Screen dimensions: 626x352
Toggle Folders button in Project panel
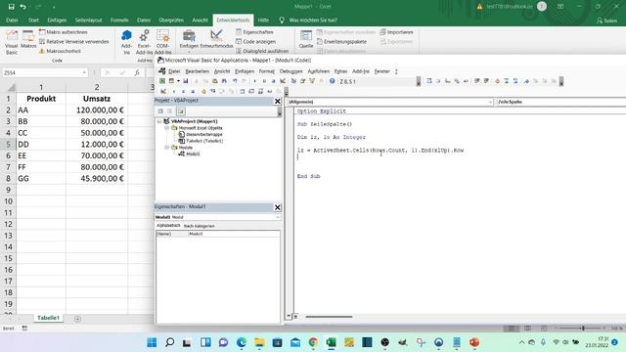tap(180, 111)
